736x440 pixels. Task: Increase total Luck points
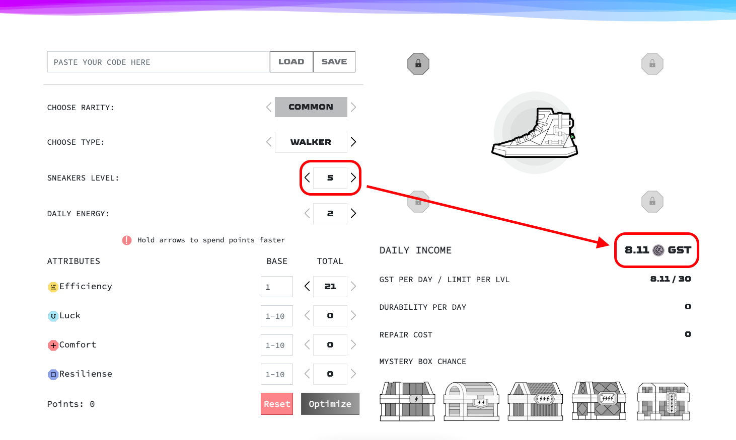click(x=353, y=315)
